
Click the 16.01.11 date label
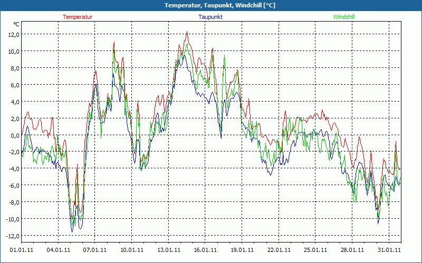[x=205, y=250]
